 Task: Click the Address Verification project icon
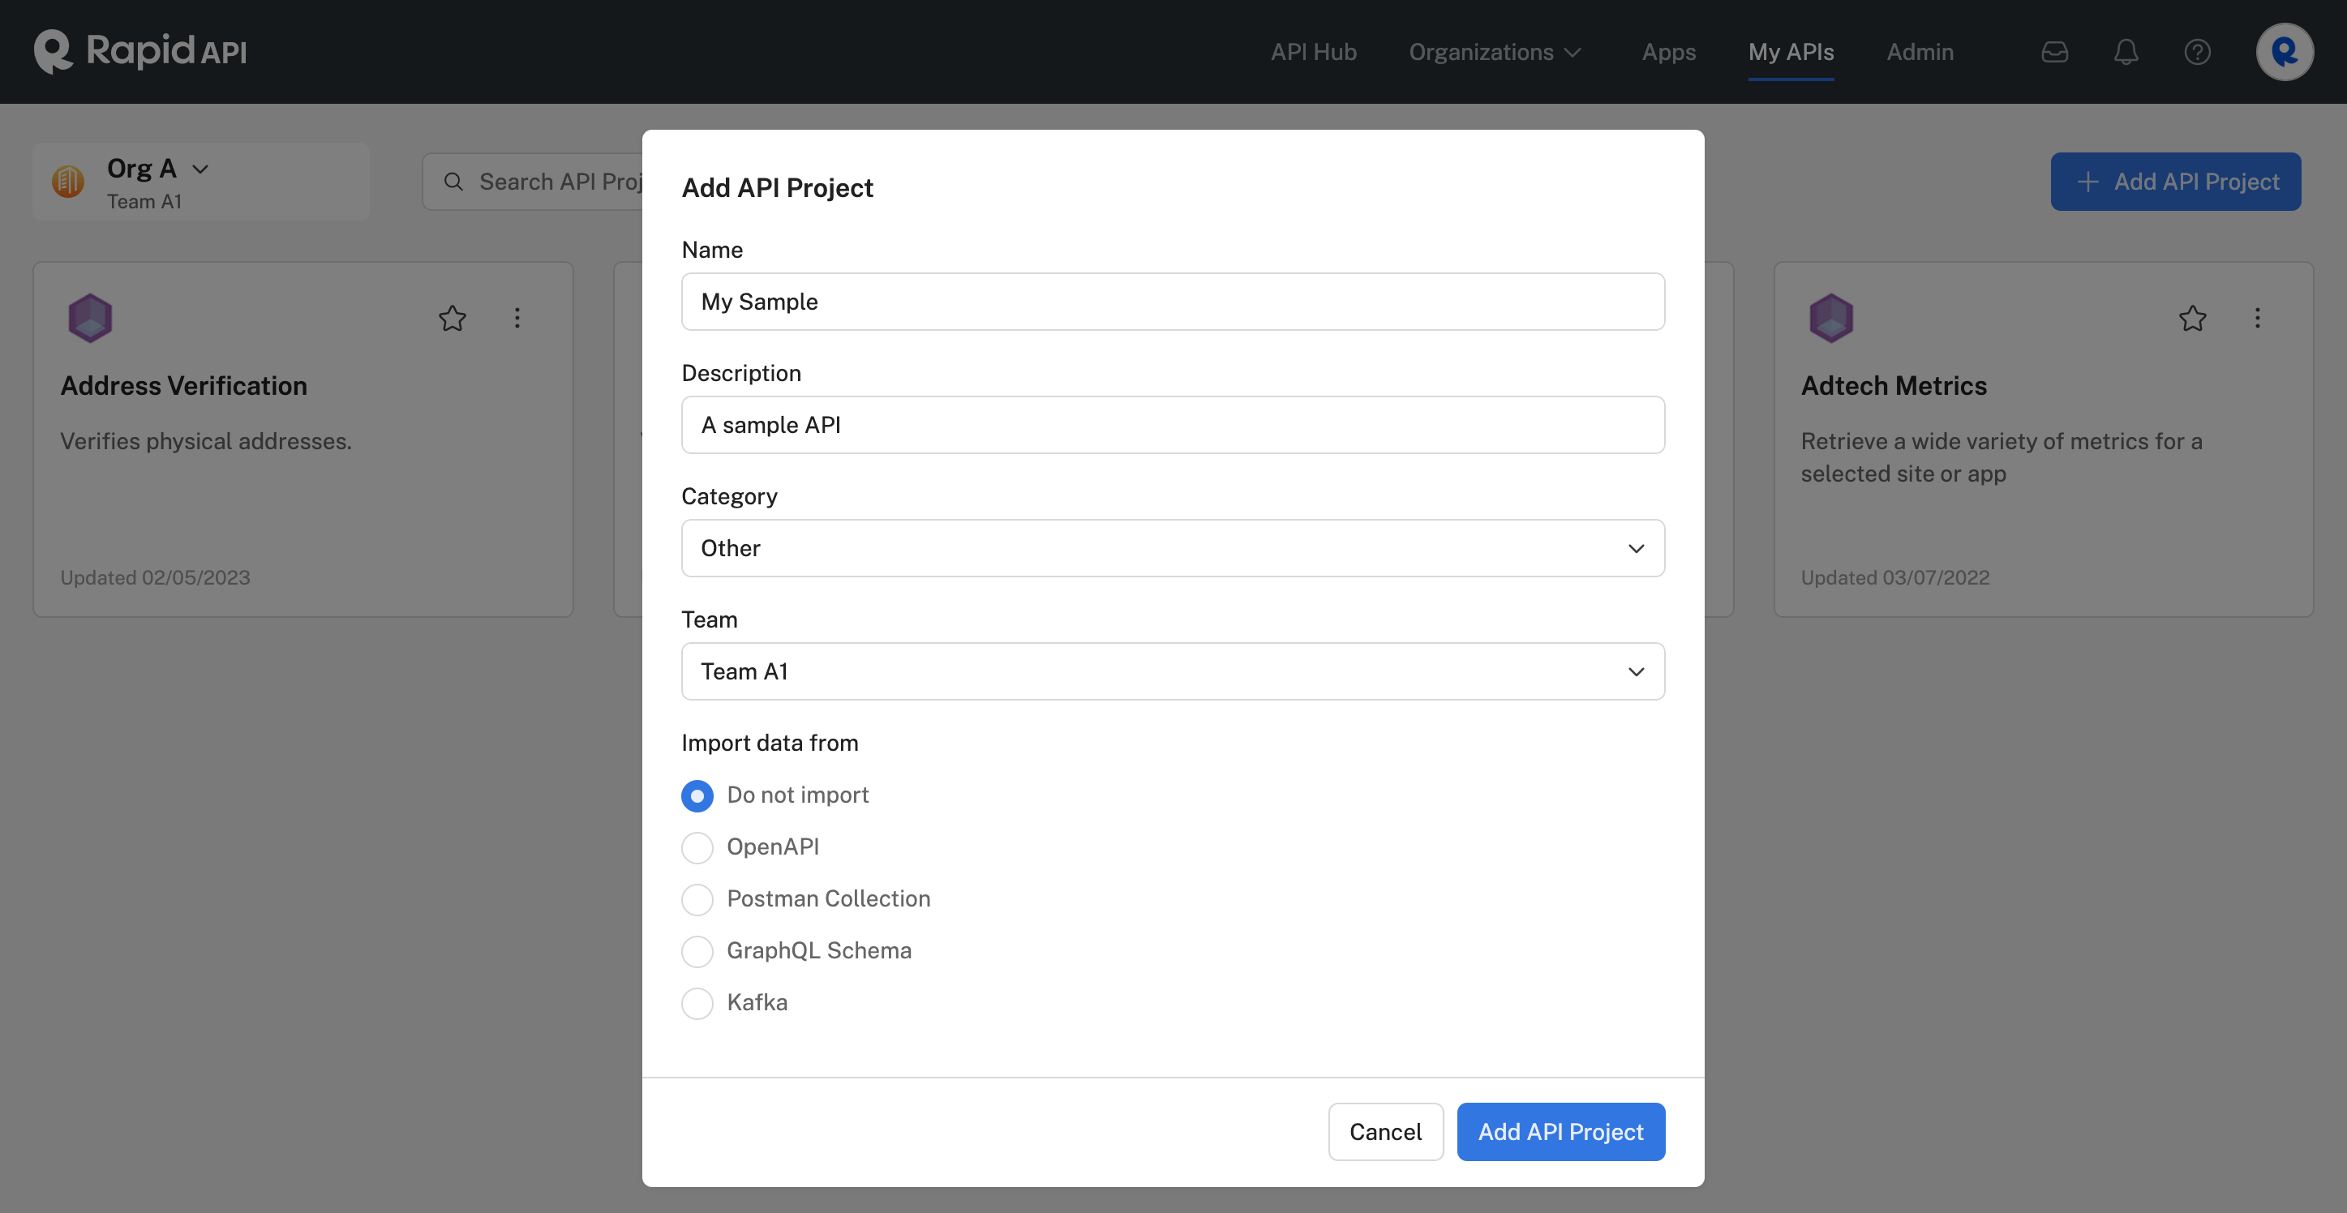click(89, 318)
